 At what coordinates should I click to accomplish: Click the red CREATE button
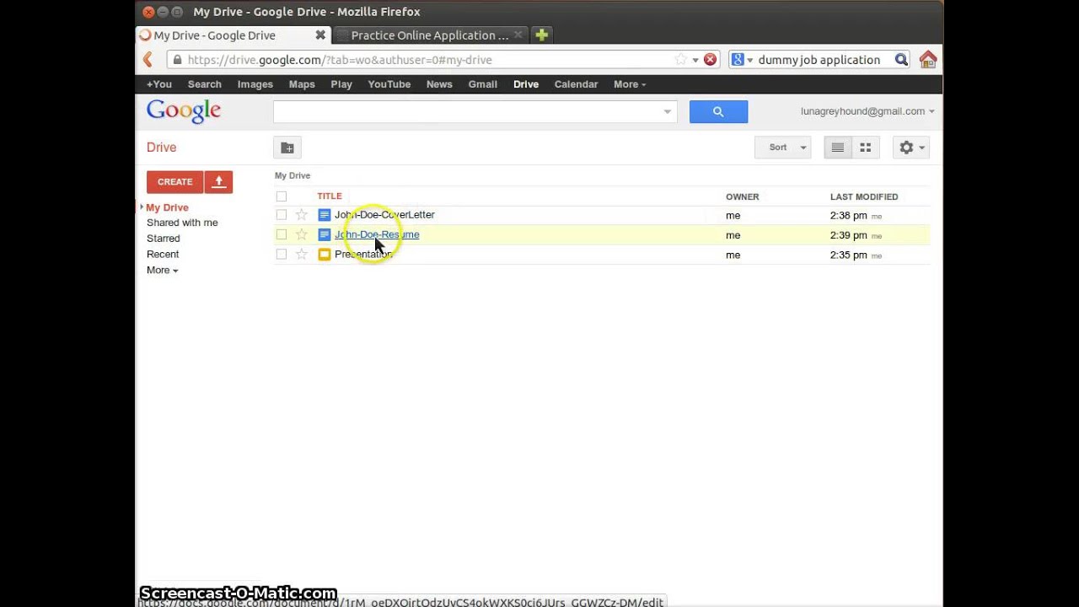pyautogui.click(x=175, y=181)
